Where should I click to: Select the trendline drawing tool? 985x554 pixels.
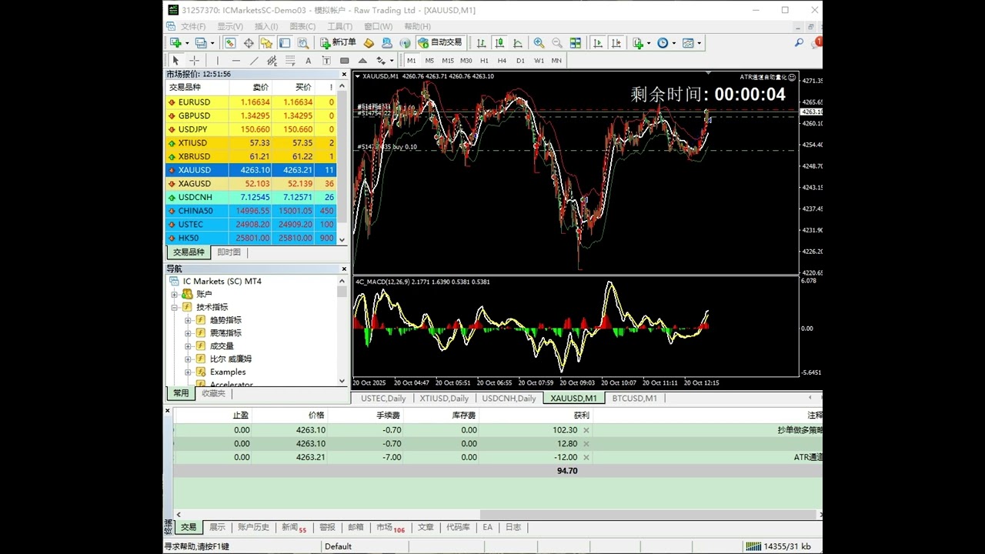[254, 60]
